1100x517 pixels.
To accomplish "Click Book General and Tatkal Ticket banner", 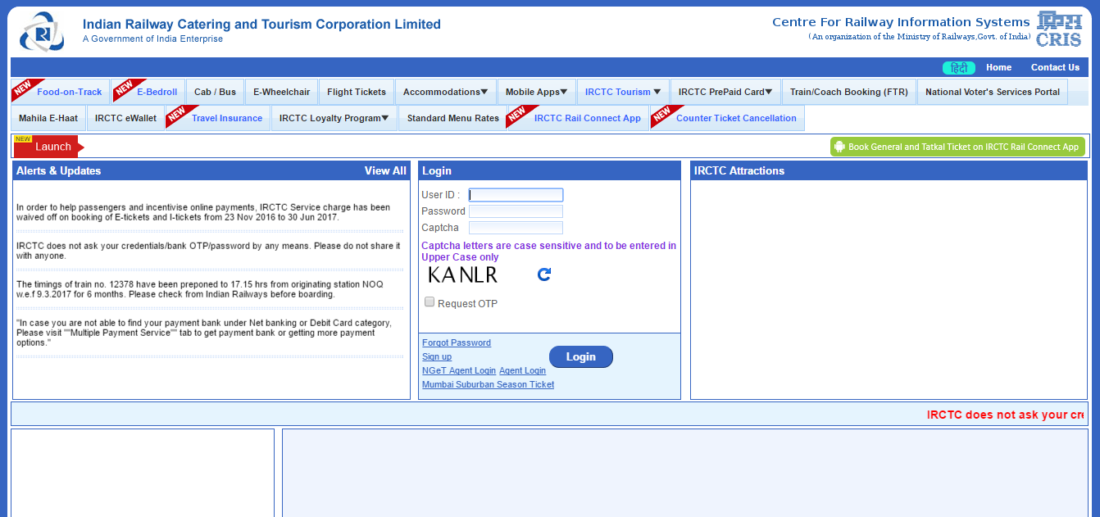I will pyautogui.click(x=957, y=147).
